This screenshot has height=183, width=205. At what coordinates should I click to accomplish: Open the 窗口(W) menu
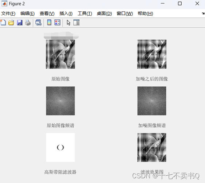[x=125, y=13]
